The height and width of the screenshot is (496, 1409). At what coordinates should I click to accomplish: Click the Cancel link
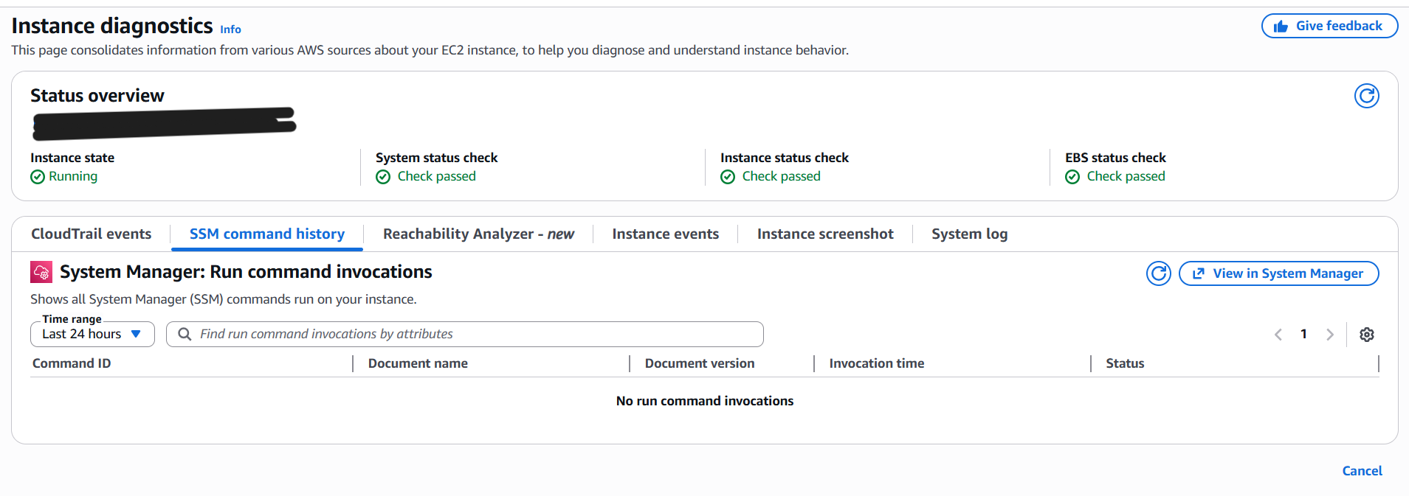[1362, 471]
